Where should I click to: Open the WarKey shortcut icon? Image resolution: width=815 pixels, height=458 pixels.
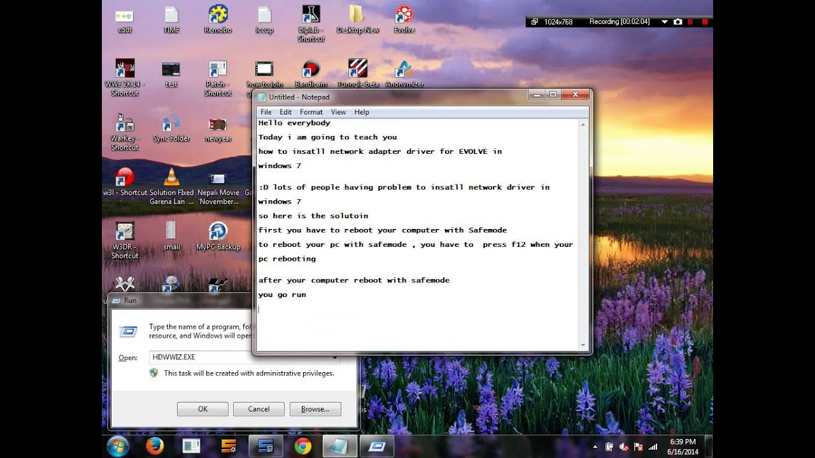coord(125,132)
